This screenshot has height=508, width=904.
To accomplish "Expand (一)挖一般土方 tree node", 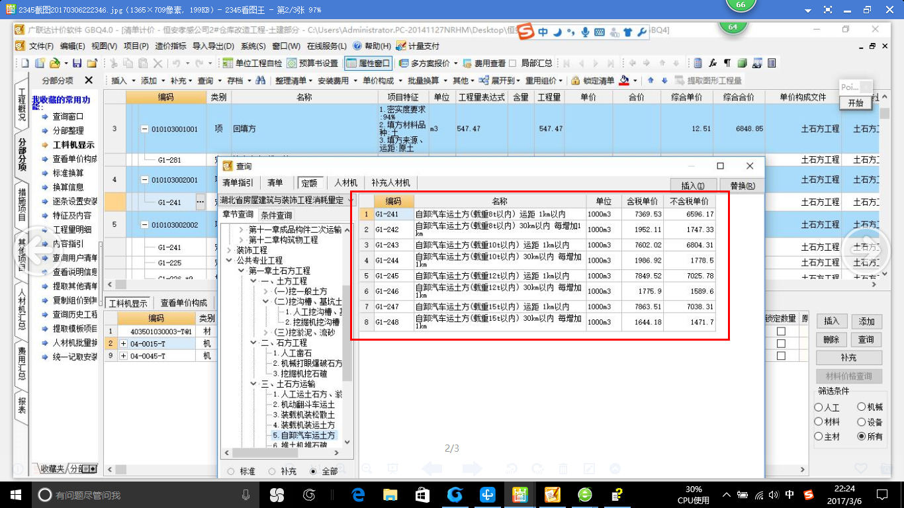I will tap(265, 291).
